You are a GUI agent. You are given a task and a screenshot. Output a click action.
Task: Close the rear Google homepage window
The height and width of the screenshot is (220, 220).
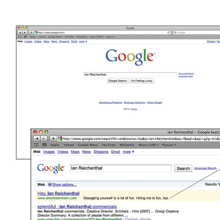(x=19, y=28)
